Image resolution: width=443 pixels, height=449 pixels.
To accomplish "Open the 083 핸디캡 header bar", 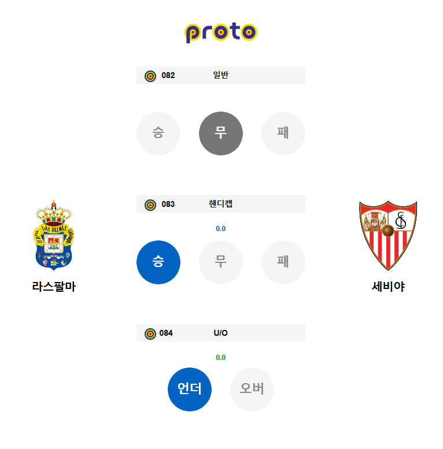I will pos(221,204).
